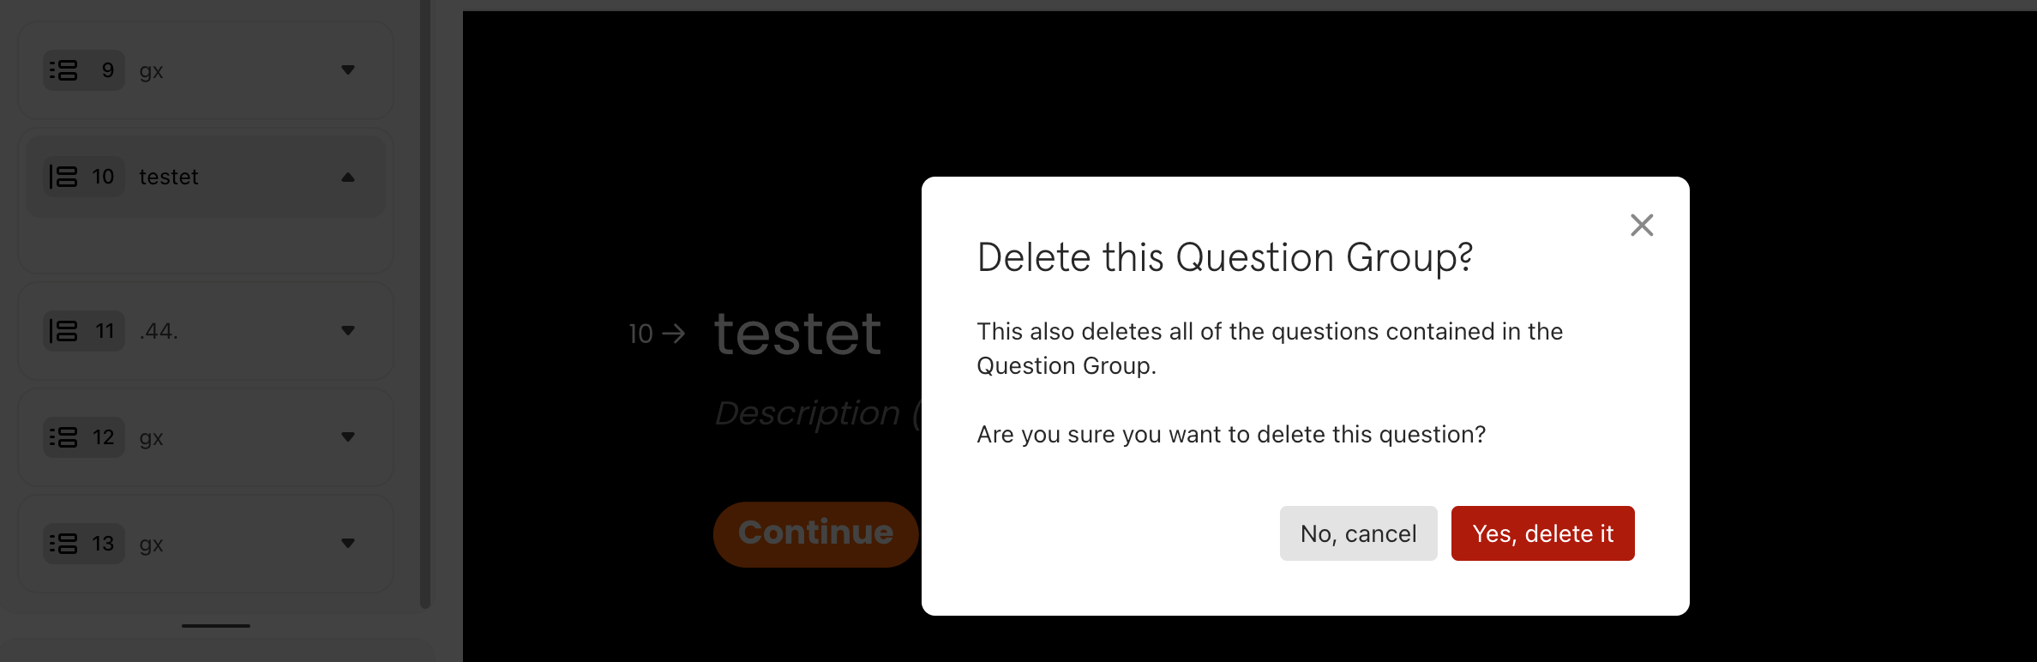This screenshot has width=2037, height=662.
Task: Click the sidebar bottom drag handle
Action: pyautogui.click(x=216, y=626)
